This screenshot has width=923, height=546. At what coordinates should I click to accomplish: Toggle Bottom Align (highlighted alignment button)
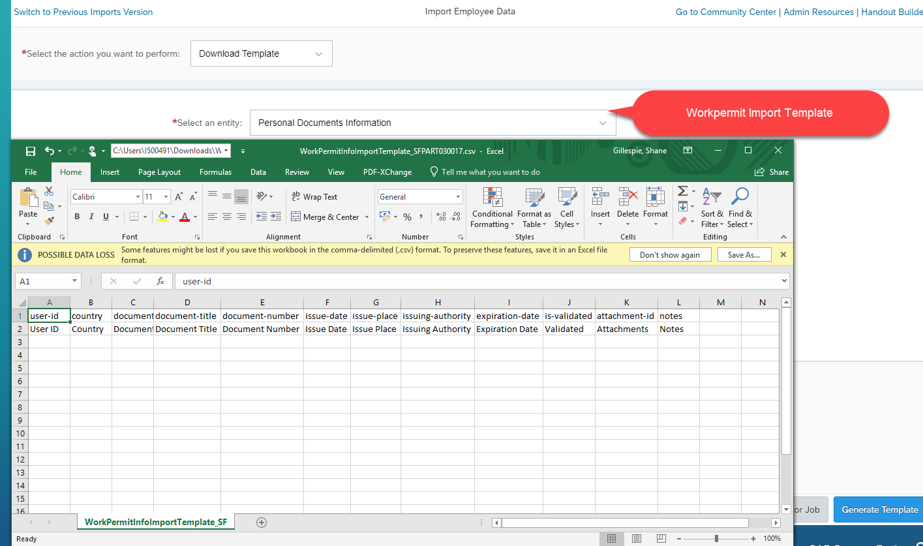(241, 196)
